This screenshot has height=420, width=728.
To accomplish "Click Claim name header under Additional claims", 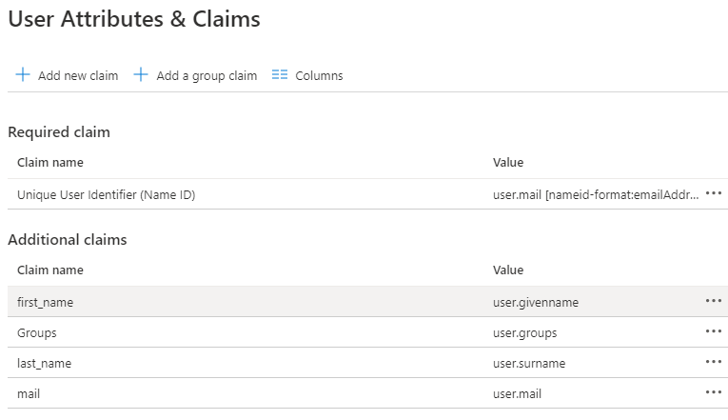I will 49,270.
